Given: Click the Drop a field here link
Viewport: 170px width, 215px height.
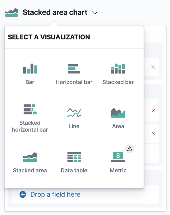Looking at the screenshot, I should [x=55, y=194].
